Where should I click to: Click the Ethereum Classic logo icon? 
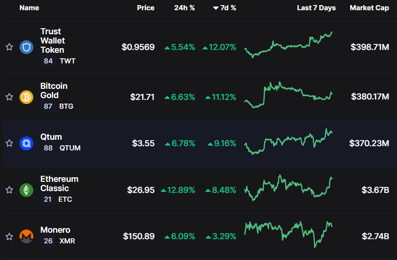(26, 190)
